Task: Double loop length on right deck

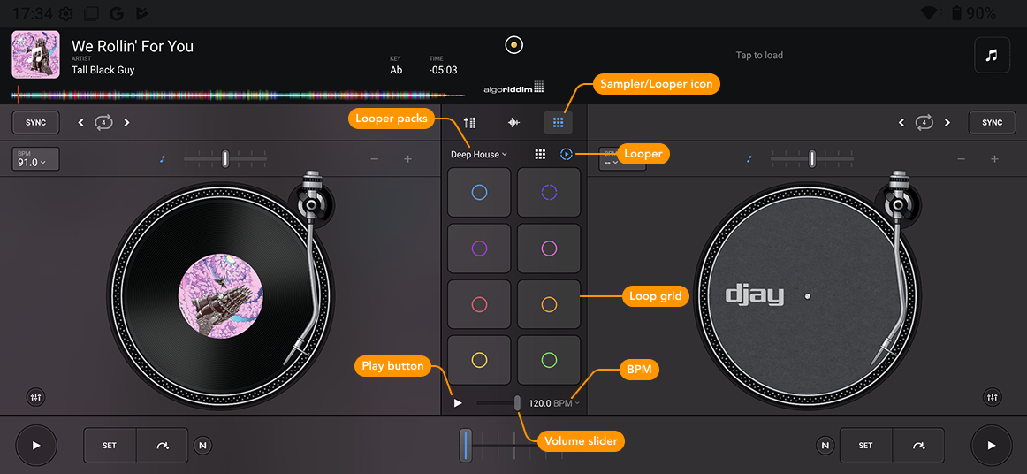Action: pos(947,123)
